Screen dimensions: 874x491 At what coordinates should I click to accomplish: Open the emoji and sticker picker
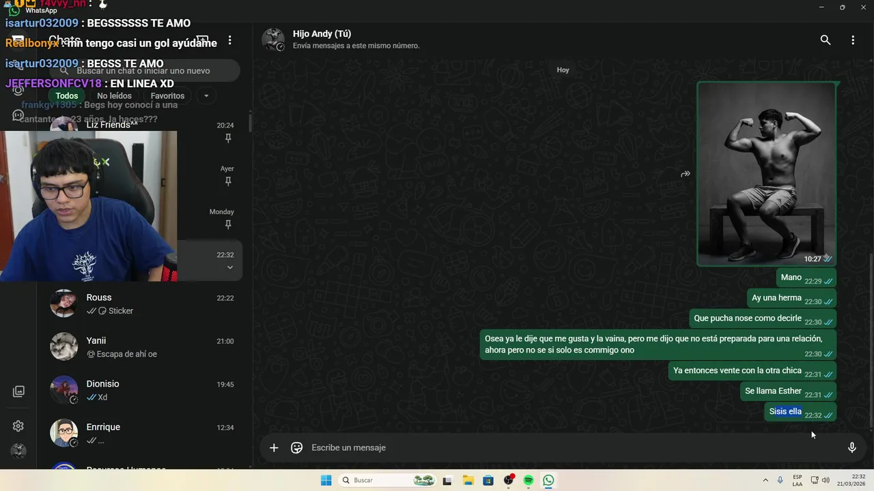(x=297, y=447)
